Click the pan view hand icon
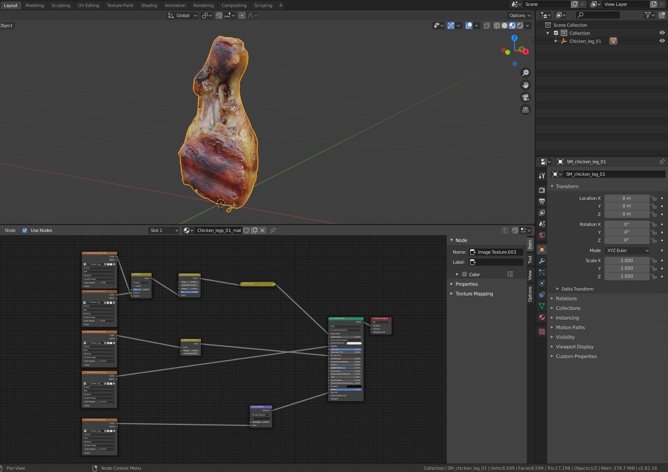The image size is (668, 472). tap(526, 85)
